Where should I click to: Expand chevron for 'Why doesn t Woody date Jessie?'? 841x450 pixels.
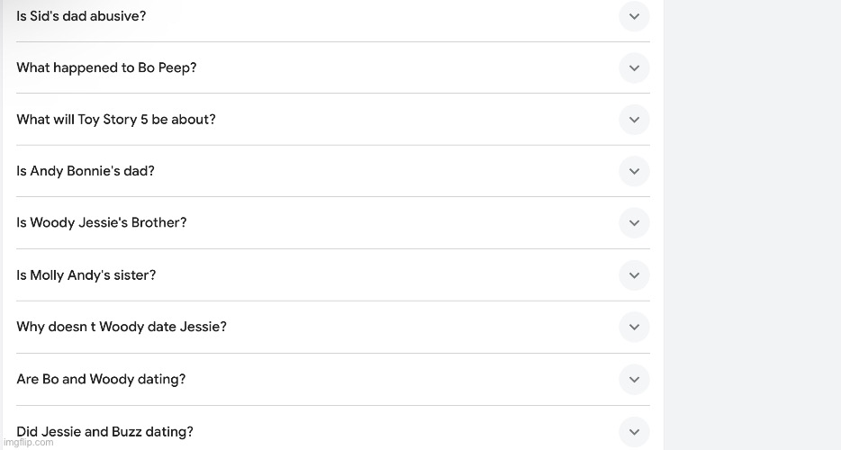coord(634,328)
